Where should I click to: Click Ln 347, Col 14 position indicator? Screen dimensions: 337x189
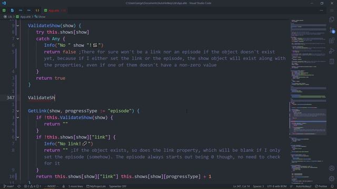(x=241, y=186)
